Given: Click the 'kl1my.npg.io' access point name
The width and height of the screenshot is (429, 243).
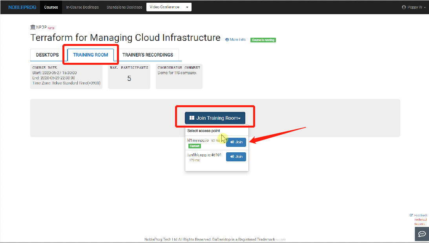Looking at the screenshot, I should pos(198,141).
